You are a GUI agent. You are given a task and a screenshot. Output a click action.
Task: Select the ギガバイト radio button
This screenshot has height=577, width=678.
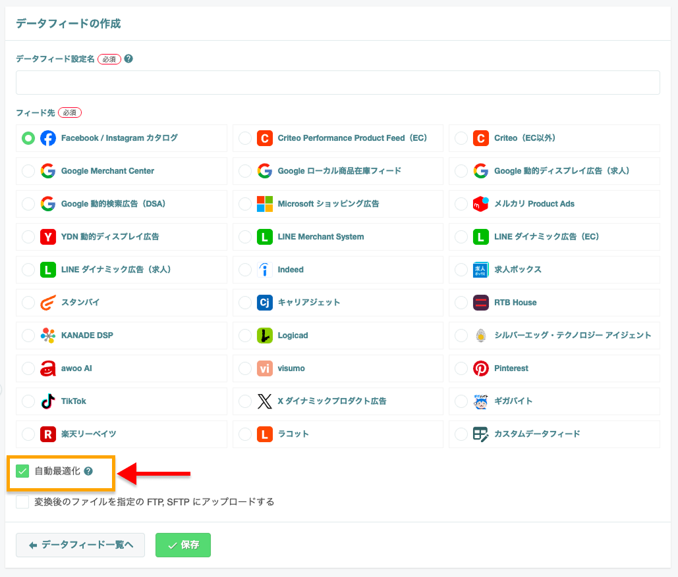461,401
